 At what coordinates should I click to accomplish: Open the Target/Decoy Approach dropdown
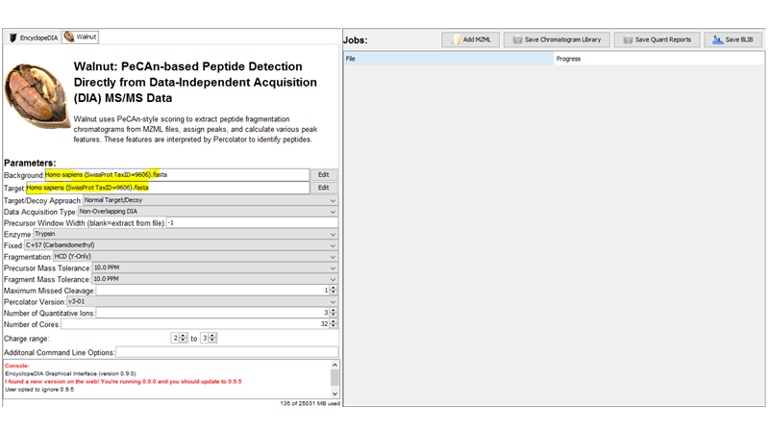(210, 200)
